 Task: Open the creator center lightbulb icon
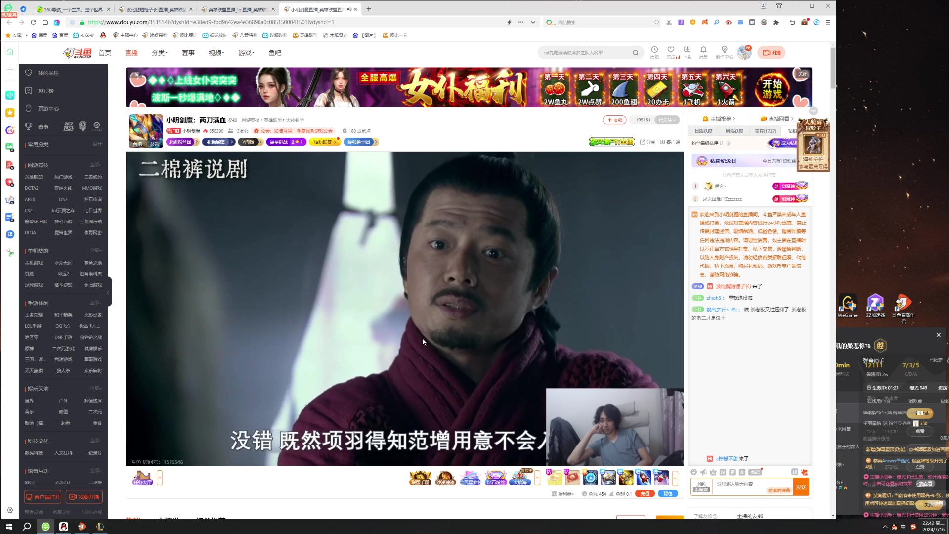pyautogui.click(x=724, y=50)
